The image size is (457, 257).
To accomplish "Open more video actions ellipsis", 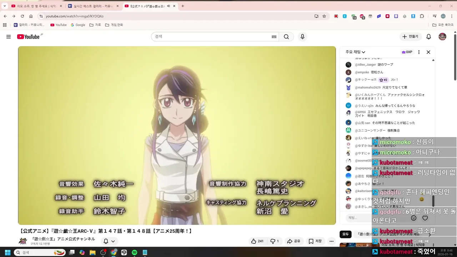I will point(332,241).
